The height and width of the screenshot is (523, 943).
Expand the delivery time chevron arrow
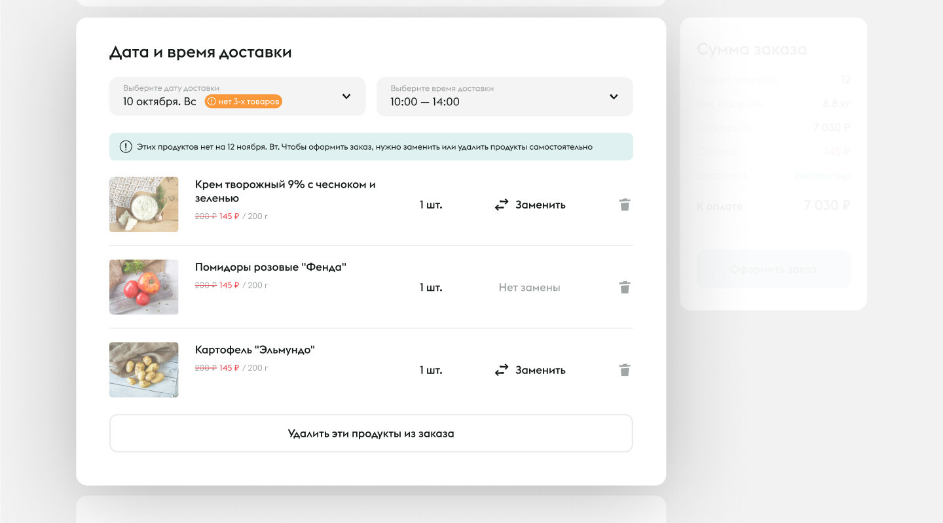pyautogui.click(x=614, y=97)
